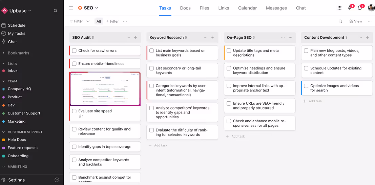Open the bell notifications icon
The width and height of the screenshot is (375, 185).
click(360, 8)
